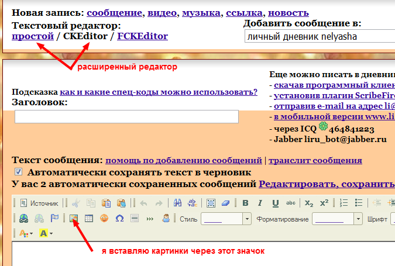Insert a table using the table icon
395x266 pixels.
click(89, 219)
